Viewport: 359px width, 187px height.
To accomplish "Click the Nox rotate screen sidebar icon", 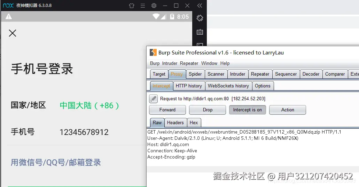I will (x=200, y=18).
